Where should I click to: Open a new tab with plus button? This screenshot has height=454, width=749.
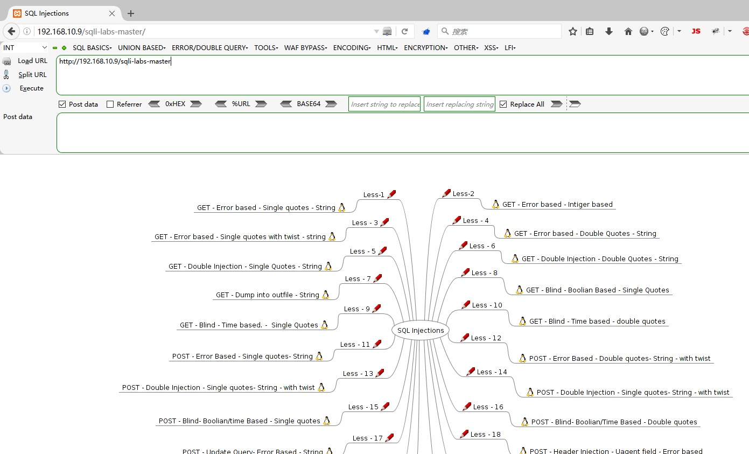(x=130, y=13)
